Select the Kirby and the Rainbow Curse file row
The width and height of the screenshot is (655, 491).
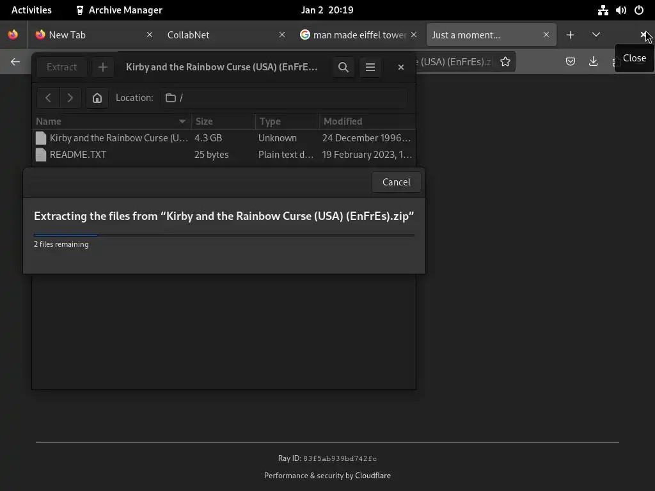(224, 138)
